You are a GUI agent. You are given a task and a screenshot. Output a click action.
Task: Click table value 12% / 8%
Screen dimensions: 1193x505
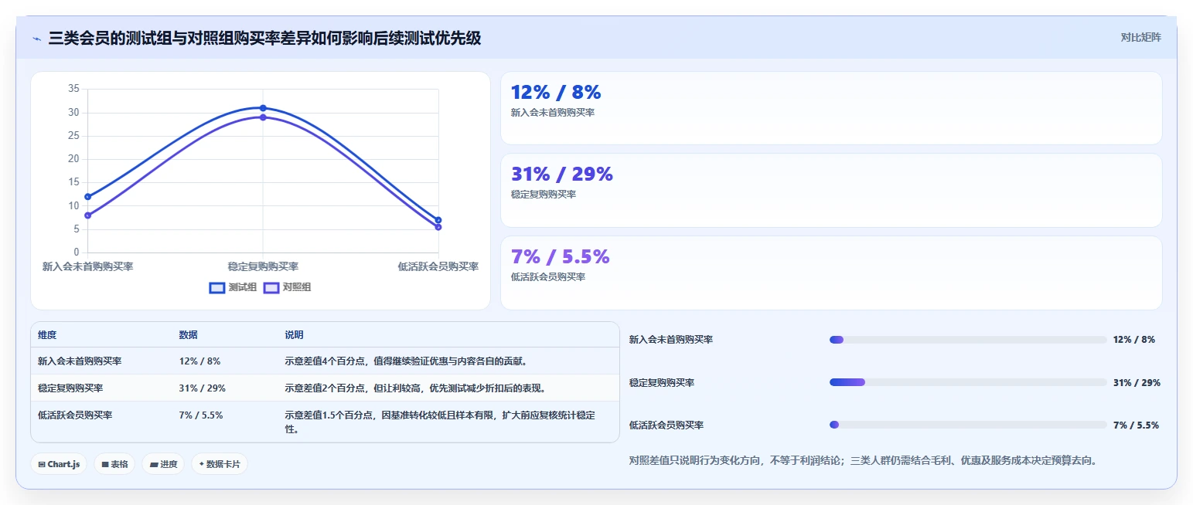coord(199,361)
